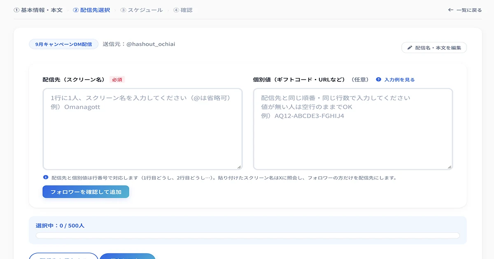This screenshot has width=494, height=259.
Task: Click the pencil icon in the edit button
Action: (410, 48)
